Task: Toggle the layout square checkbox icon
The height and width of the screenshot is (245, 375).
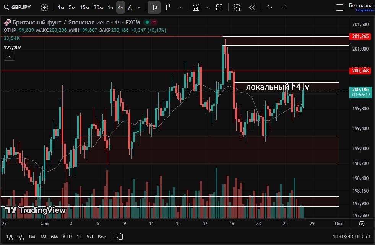Action: coord(339,7)
